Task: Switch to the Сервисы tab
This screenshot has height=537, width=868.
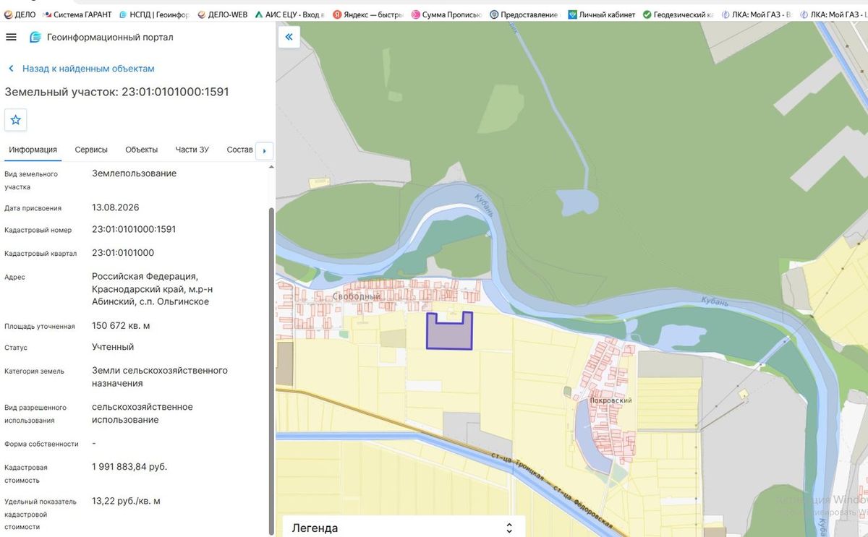Action: [91, 150]
